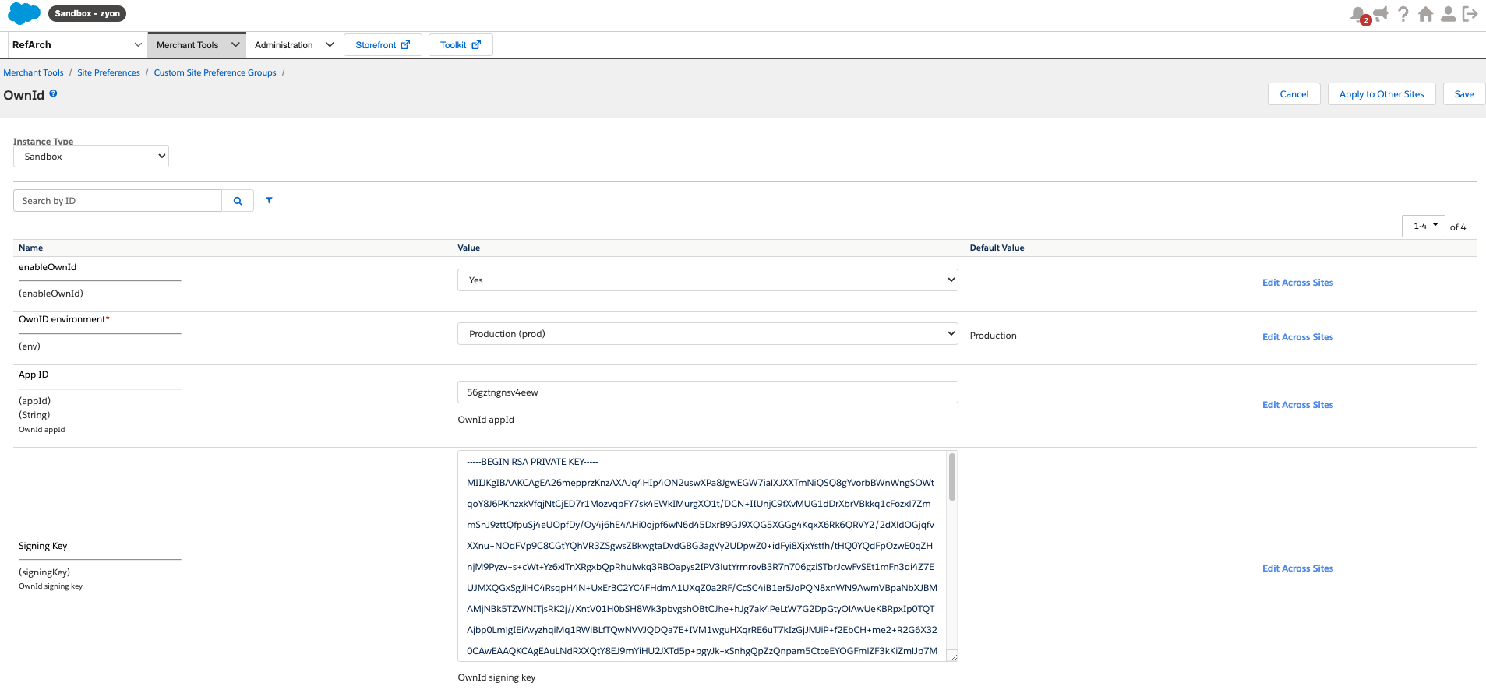This screenshot has height=693, width=1486.
Task: Click help icon next to OwnId title
Action: (x=54, y=93)
